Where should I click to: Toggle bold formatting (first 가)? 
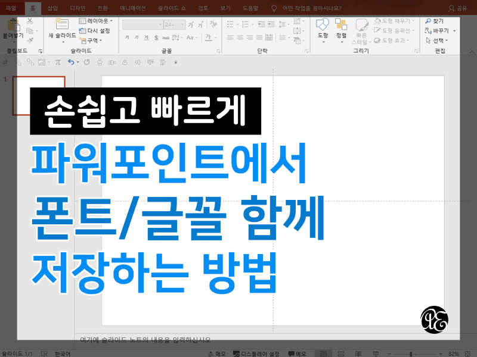tap(127, 37)
